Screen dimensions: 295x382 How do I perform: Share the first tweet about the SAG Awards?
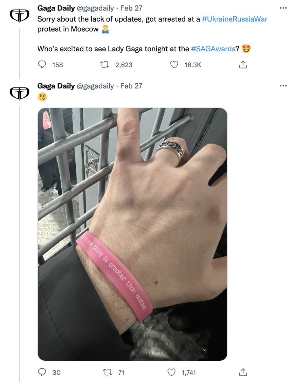pyautogui.click(x=243, y=65)
